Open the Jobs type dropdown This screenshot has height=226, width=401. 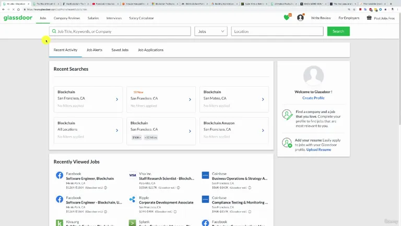211,31
